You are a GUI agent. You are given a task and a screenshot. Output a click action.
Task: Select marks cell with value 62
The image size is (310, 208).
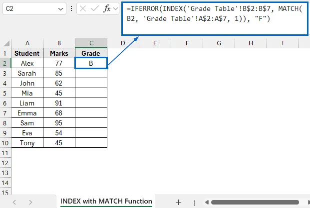pyautogui.click(x=59, y=83)
